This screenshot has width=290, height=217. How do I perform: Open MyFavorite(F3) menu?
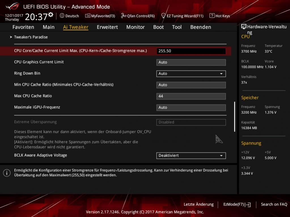[100, 16]
